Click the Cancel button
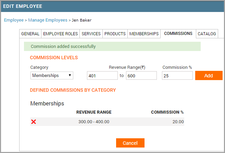This screenshot has width=225, height=153. [130, 143]
